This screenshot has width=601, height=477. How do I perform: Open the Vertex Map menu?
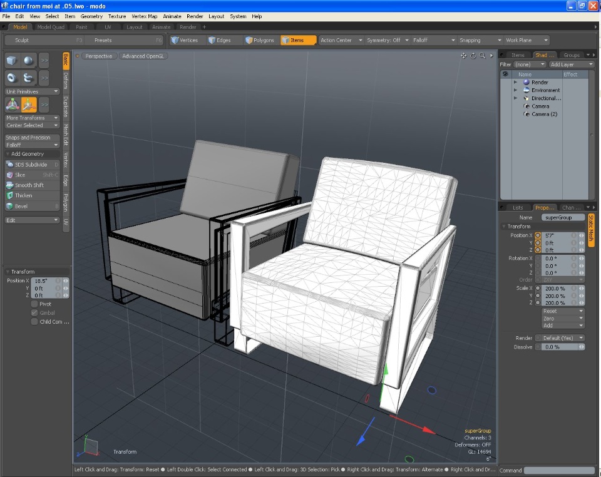144,16
